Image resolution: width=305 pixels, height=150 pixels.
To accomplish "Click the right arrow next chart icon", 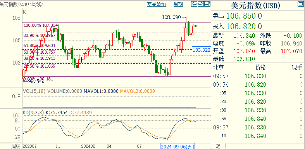I will (x=201, y=4).
